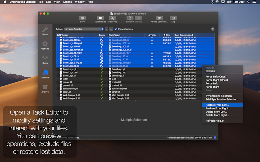This screenshot has width=260, height=162.
Task: Click the file icon of right Web Sample 2.tiff
Action: point(110,98)
